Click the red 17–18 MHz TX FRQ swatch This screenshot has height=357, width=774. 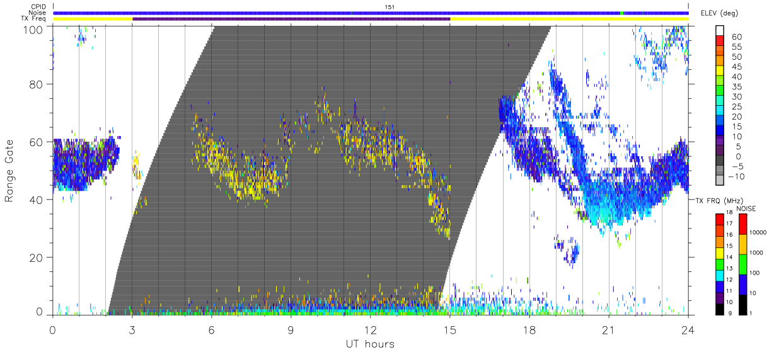719,219
